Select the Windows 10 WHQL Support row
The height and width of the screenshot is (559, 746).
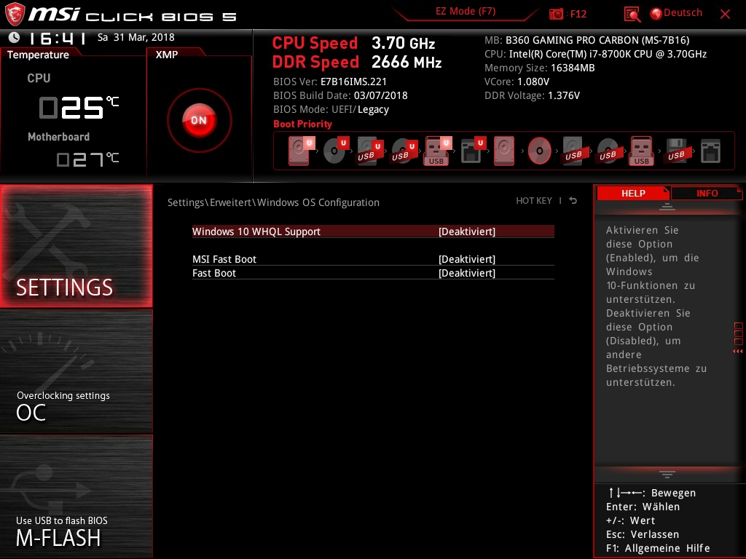[x=373, y=231]
